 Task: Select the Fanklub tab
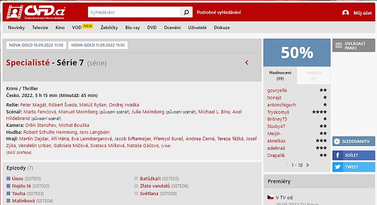(x=314, y=76)
